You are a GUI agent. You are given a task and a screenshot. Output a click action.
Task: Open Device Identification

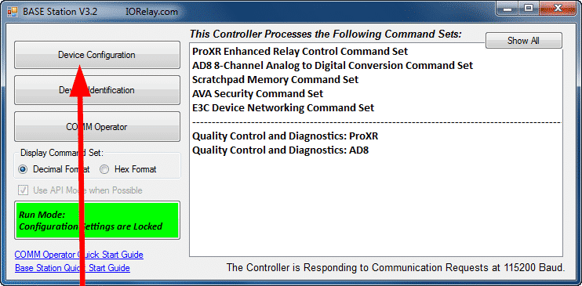pos(97,90)
